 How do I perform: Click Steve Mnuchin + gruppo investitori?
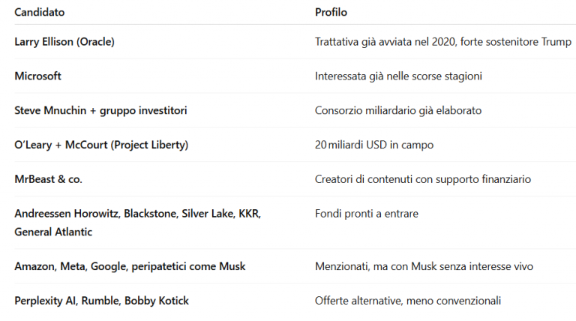tap(100, 110)
